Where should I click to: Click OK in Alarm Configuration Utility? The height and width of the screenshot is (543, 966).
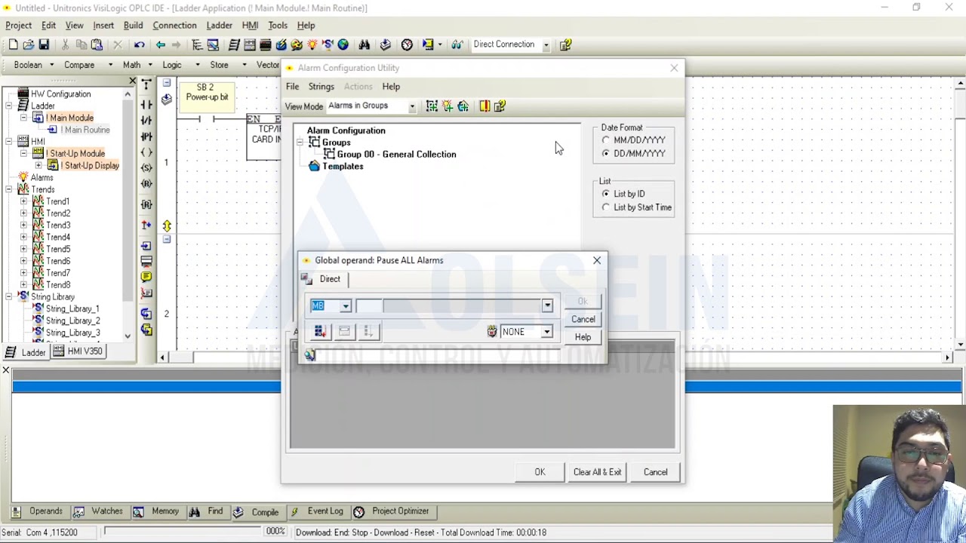pos(540,472)
